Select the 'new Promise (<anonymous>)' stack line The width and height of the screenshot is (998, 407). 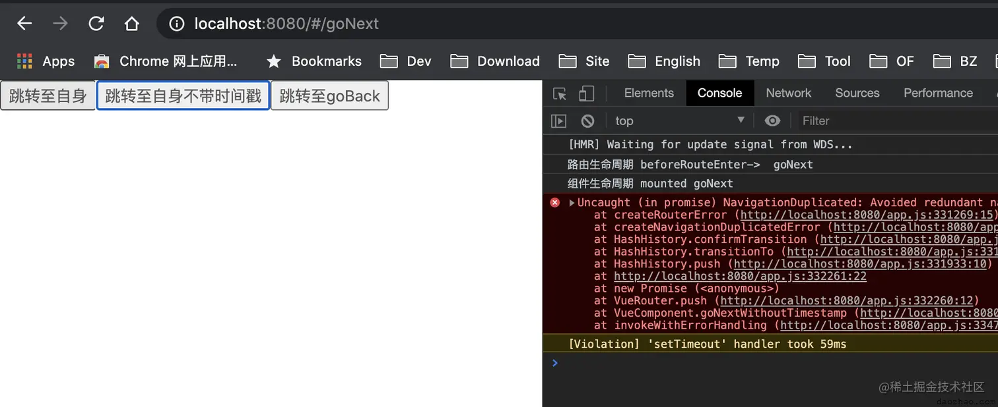[686, 288]
